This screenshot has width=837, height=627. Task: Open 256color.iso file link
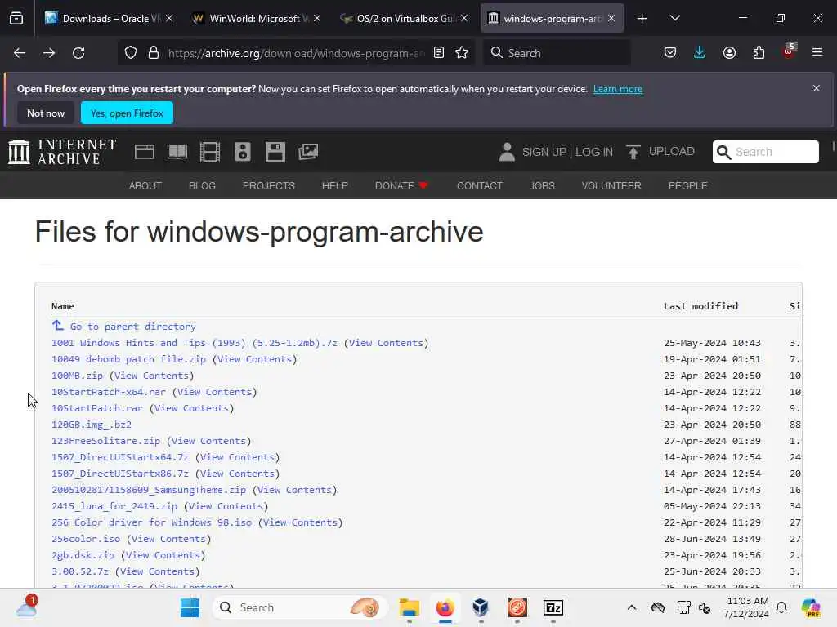coord(85,539)
